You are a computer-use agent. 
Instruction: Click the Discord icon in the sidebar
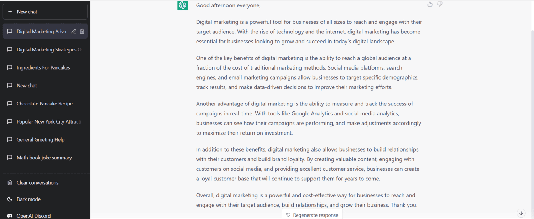(x=10, y=216)
